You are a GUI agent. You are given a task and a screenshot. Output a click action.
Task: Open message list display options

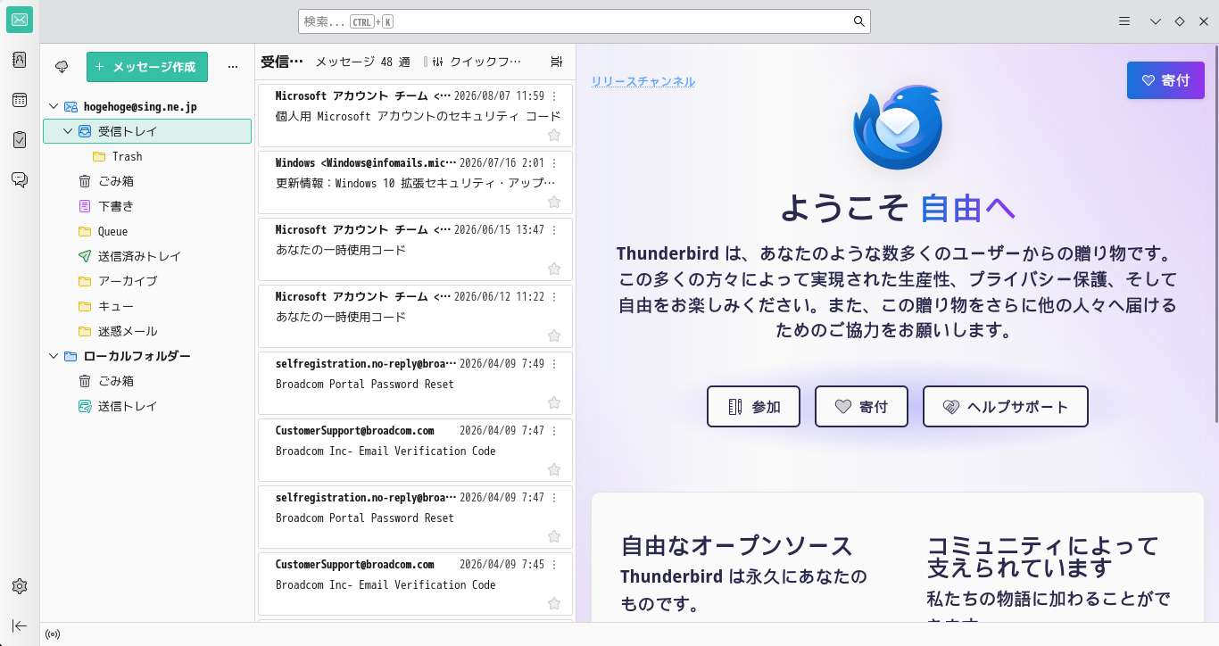pos(557,62)
